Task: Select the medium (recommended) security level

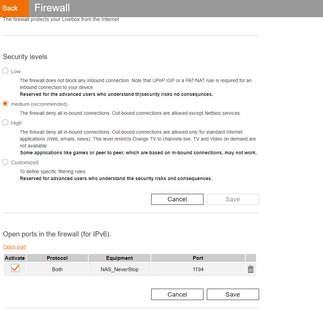Action: pos(5,104)
